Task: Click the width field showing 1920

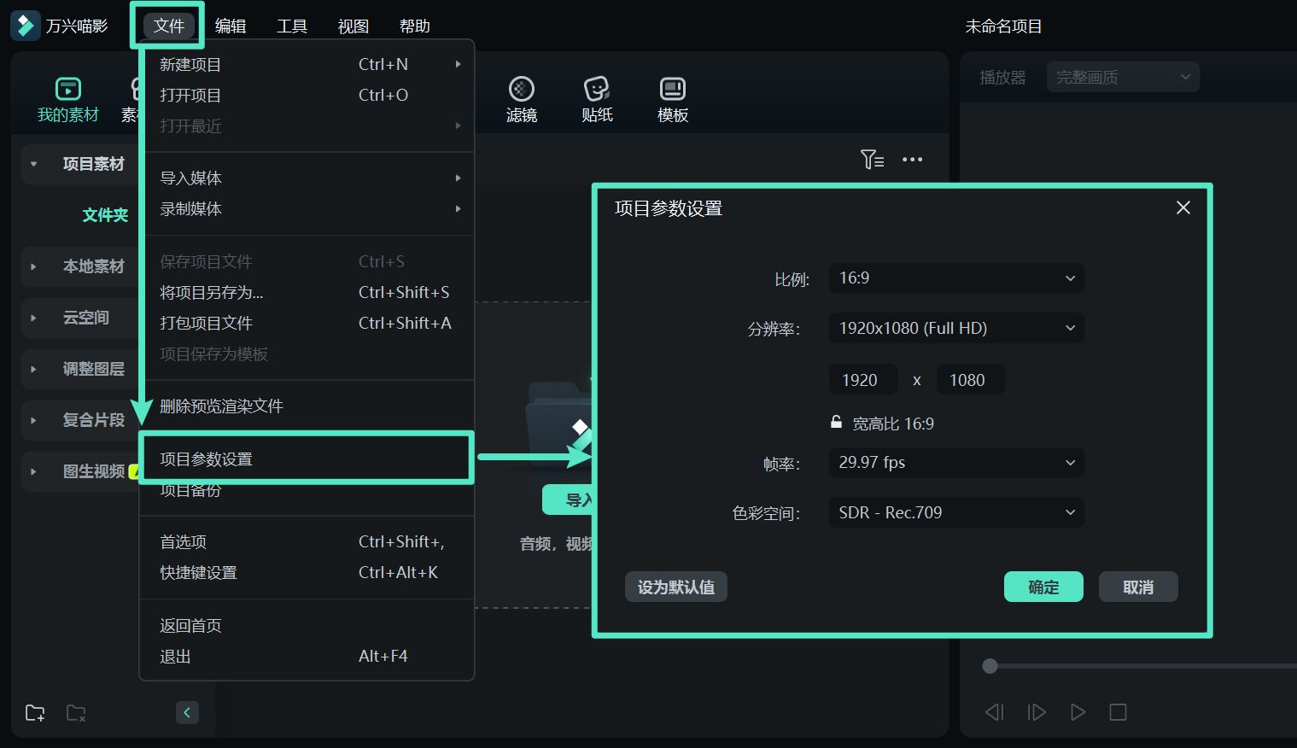Action: point(862,380)
